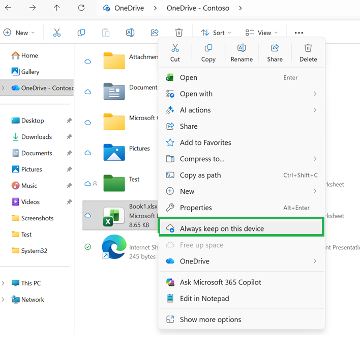The height and width of the screenshot is (350, 360).
Task: Unpin Documents from quick access
Action: (x=69, y=153)
